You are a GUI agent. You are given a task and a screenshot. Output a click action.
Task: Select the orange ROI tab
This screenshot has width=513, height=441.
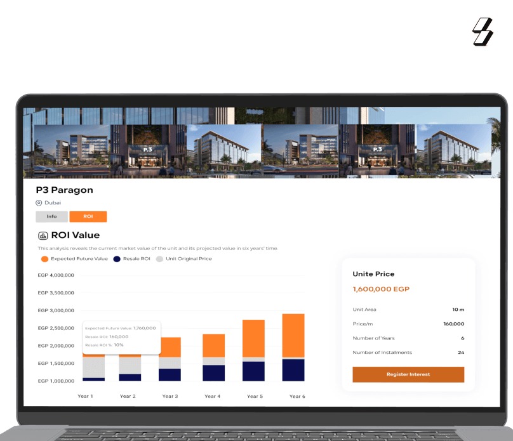pyautogui.click(x=88, y=216)
